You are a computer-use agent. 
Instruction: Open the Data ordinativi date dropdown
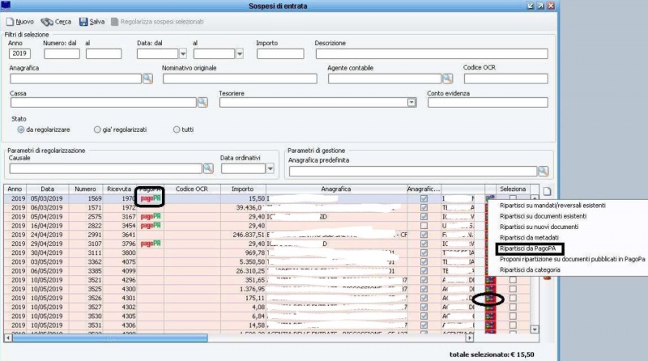tap(270, 168)
